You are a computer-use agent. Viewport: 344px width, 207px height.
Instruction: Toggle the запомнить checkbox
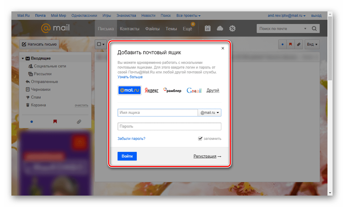(200, 138)
